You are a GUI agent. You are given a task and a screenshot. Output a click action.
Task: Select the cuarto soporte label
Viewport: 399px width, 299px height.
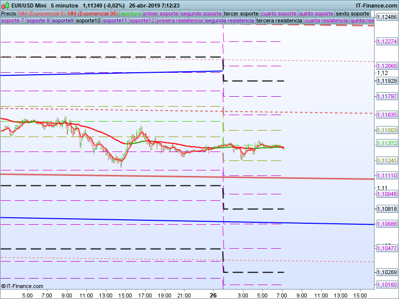click(x=279, y=13)
